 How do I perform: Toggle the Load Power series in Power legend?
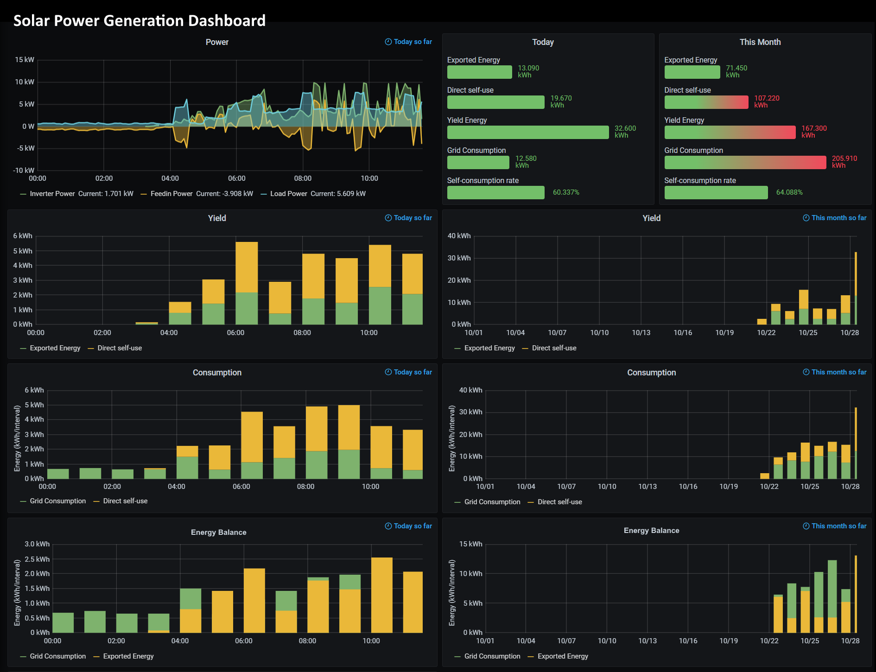point(289,194)
